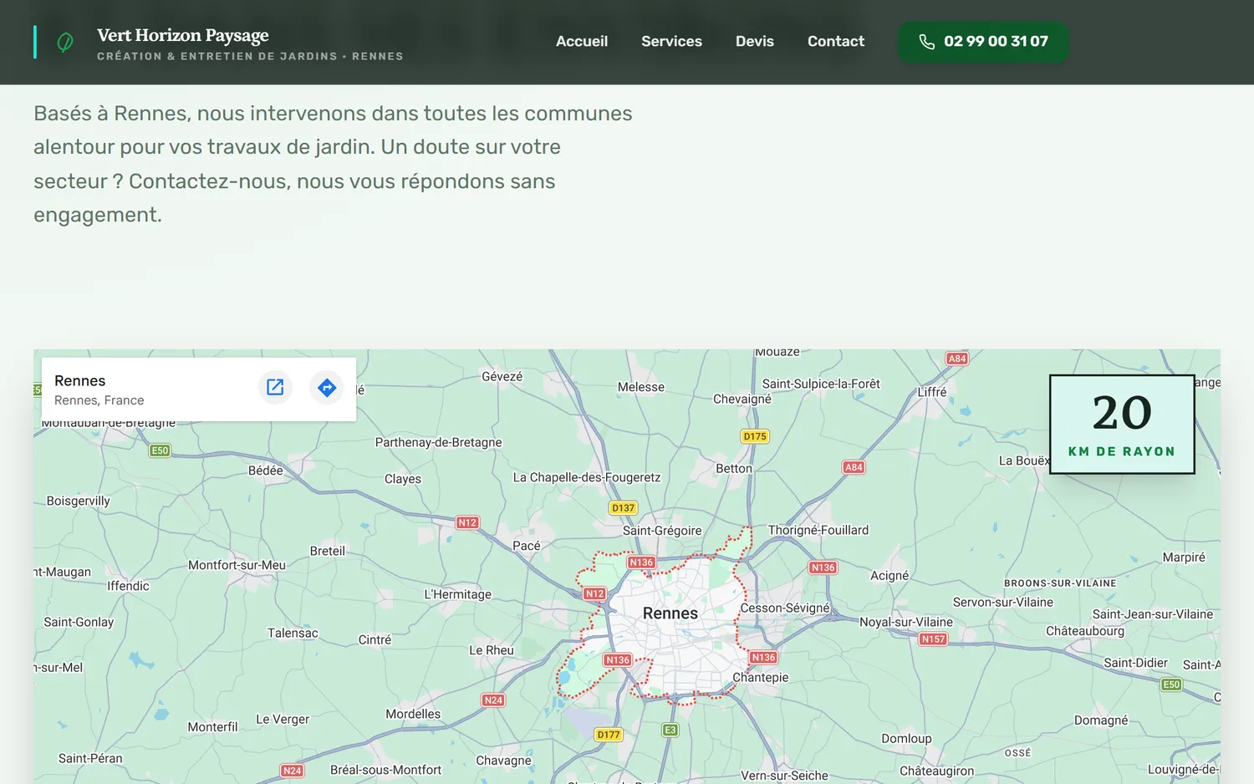This screenshot has height=784, width=1254.
Task: Click Talensac label on map
Action: coord(293,633)
